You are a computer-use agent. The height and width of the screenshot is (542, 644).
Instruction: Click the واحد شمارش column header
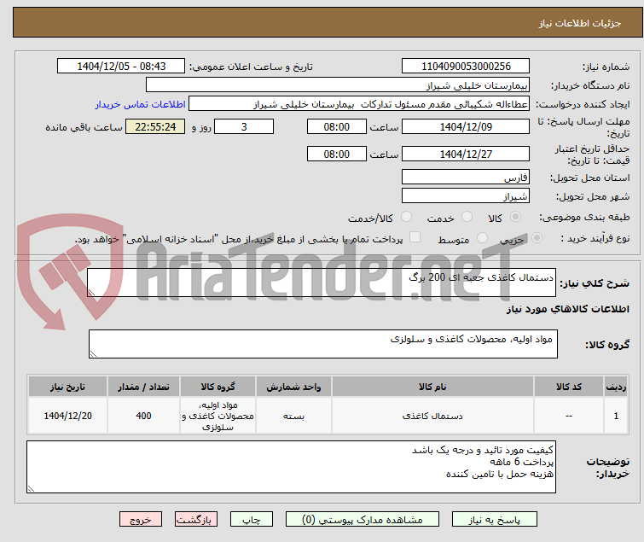click(293, 387)
